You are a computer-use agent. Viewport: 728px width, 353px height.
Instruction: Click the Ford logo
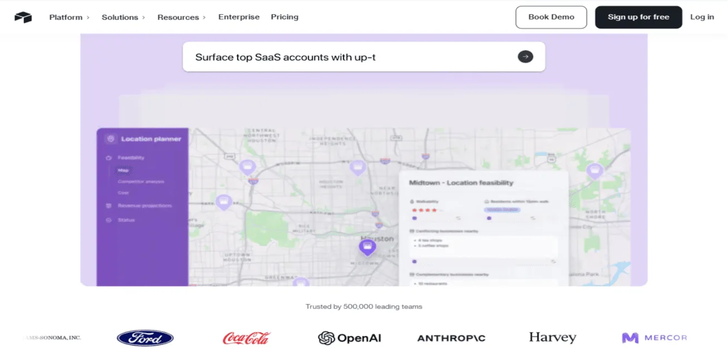[x=145, y=338]
